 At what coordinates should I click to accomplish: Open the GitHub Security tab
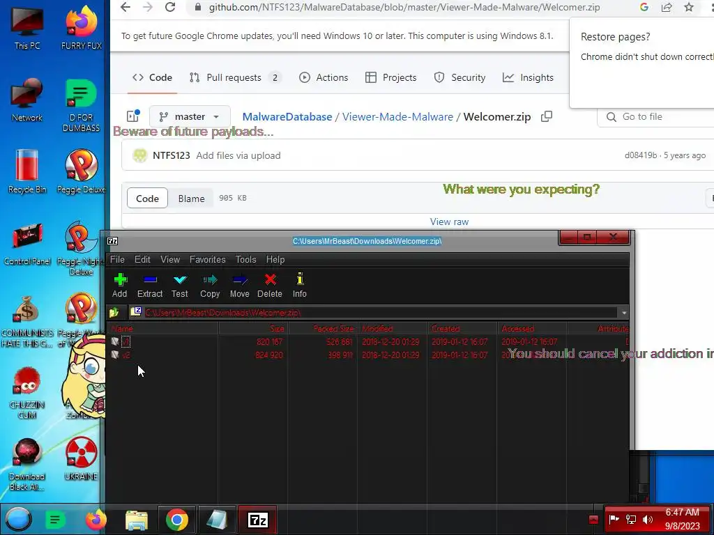459,77
